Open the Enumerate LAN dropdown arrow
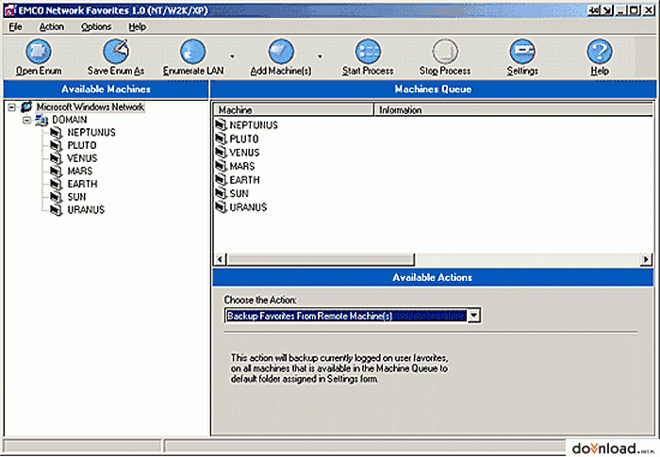 232,57
